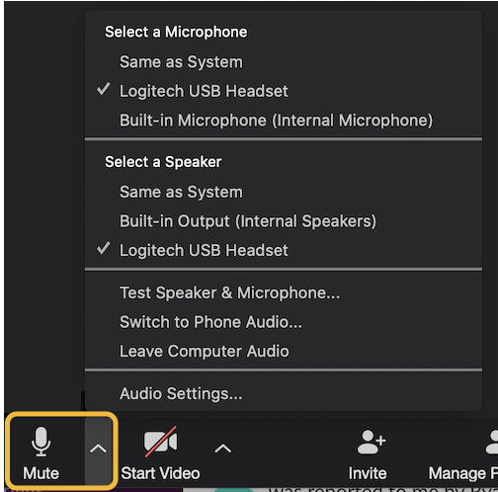498x492 pixels.
Task: Click the Start Video label
Action: pyautogui.click(x=160, y=473)
